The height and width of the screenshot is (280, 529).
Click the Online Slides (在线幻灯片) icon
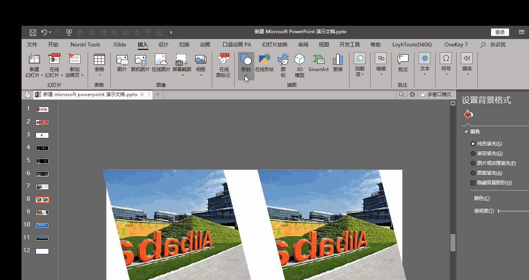click(x=54, y=59)
